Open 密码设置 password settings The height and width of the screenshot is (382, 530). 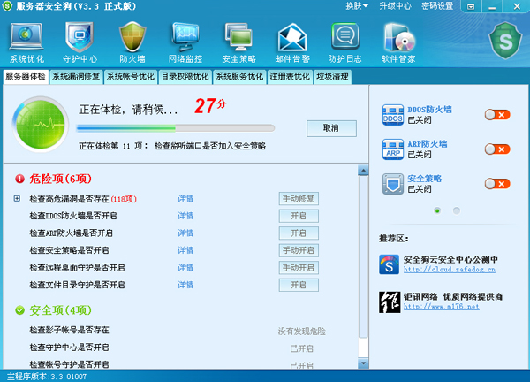pos(437,6)
